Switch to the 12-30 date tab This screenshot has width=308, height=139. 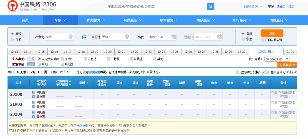click(242, 52)
